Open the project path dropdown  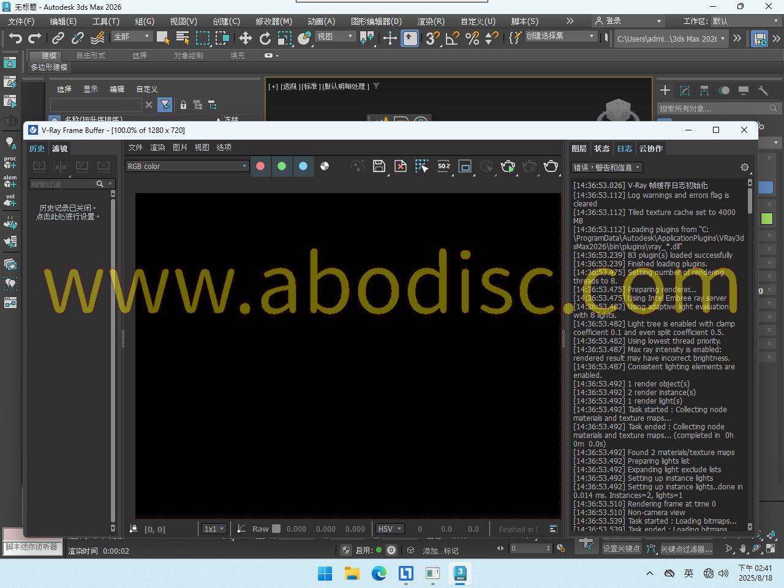point(671,39)
